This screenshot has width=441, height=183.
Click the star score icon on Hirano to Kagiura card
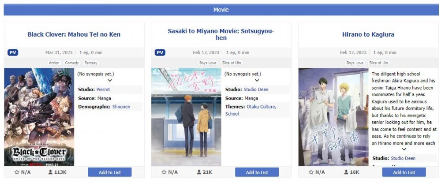tap(311, 172)
